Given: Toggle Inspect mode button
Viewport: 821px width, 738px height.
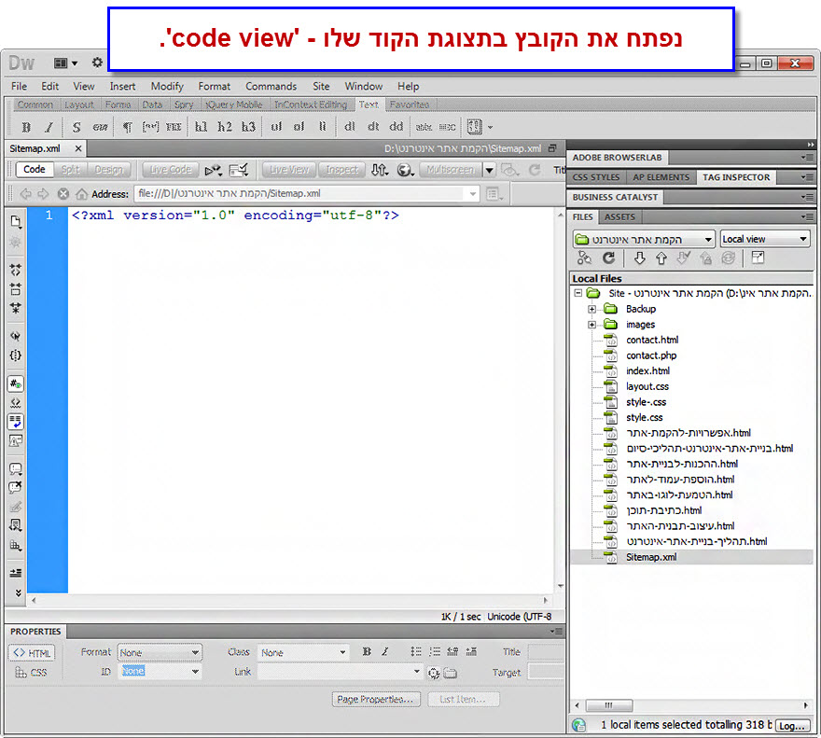Looking at the screenshot, I should click(341, 170).
